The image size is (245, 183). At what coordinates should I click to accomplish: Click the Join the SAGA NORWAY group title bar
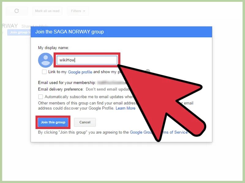click(x=121, y=32)
